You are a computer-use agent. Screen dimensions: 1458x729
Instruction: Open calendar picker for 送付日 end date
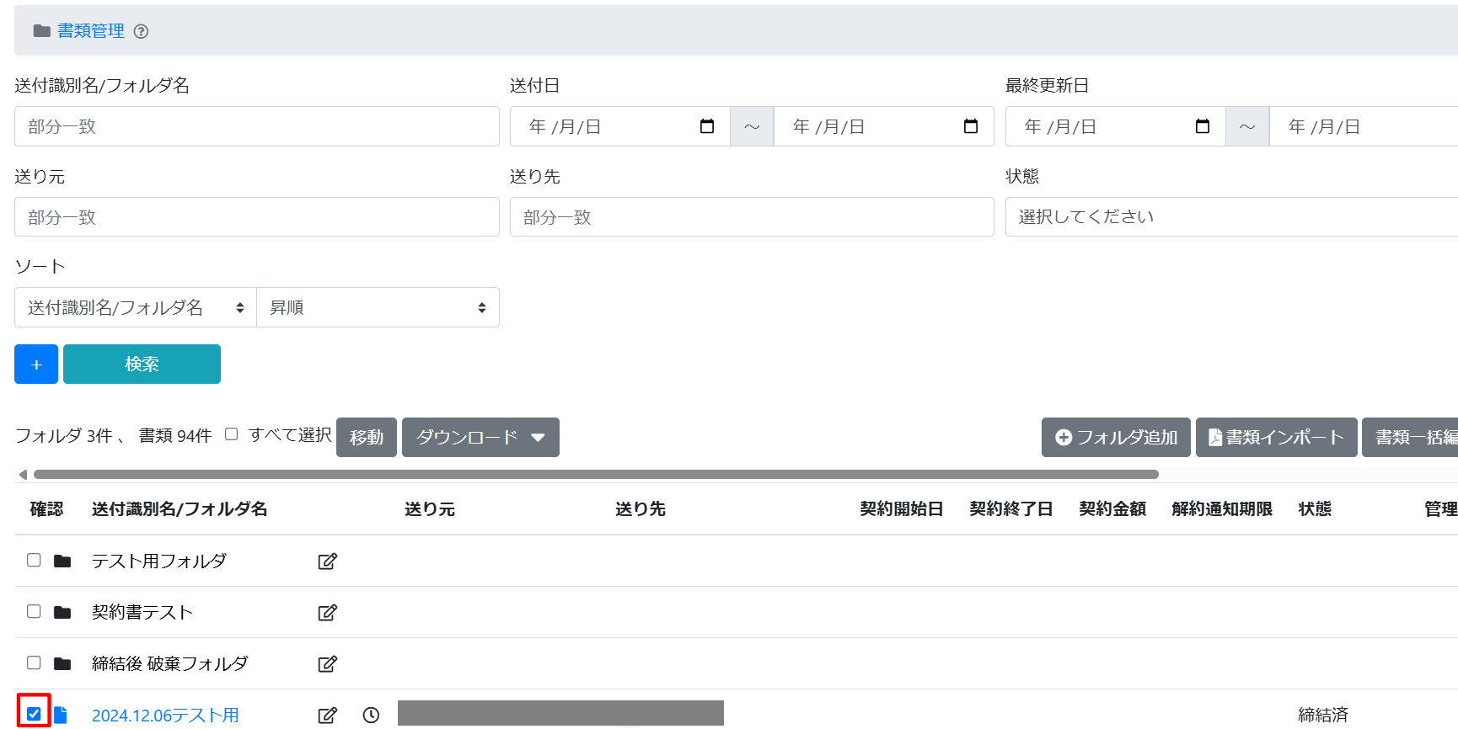pyautogui.click(x=970, y=126)
